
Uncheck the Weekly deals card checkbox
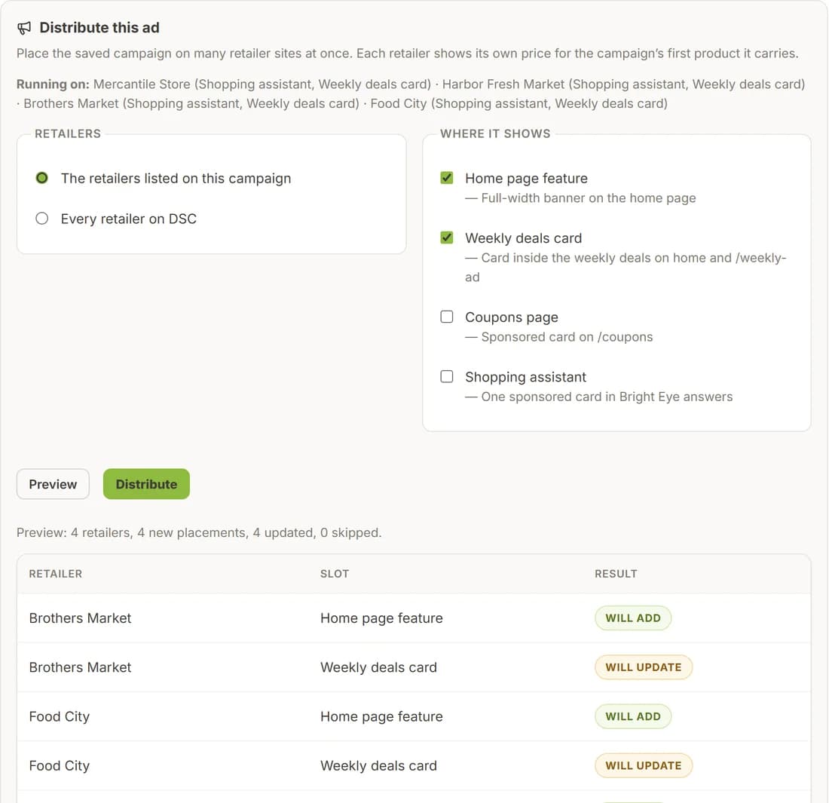[x=447, y=238]
